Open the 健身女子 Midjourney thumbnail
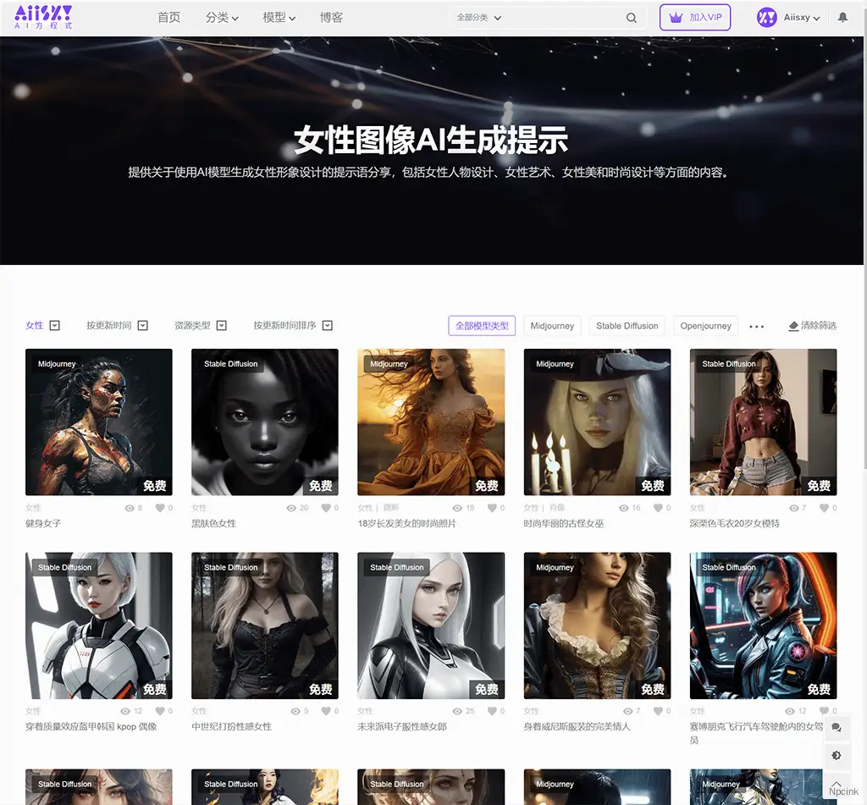This screenshot has width=867, height=805. point(98,422)
